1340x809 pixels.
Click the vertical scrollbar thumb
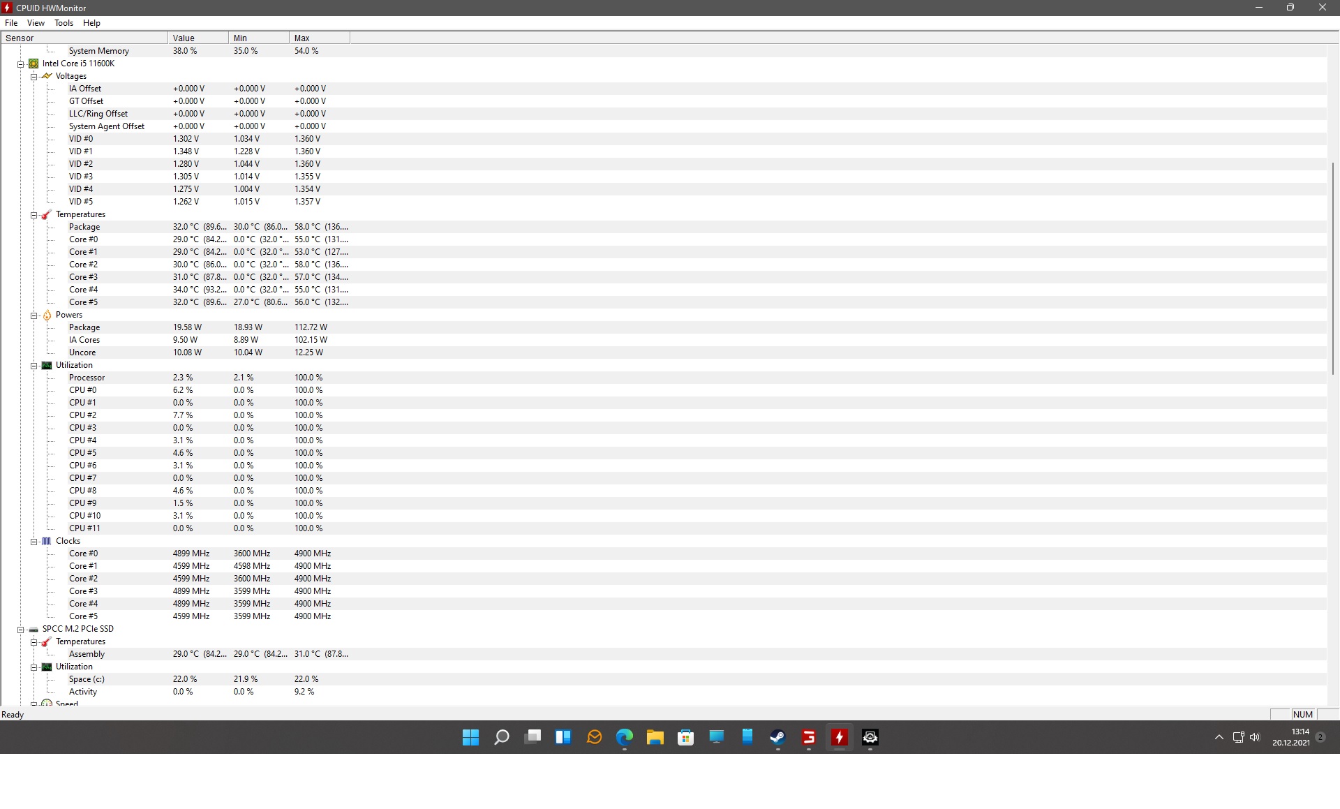[x=1333, y=269]
